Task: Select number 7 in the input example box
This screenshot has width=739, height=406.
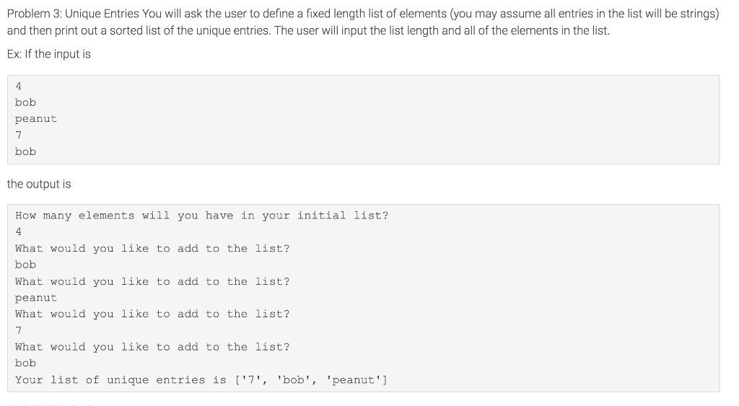Action: (x=18, y=135)
